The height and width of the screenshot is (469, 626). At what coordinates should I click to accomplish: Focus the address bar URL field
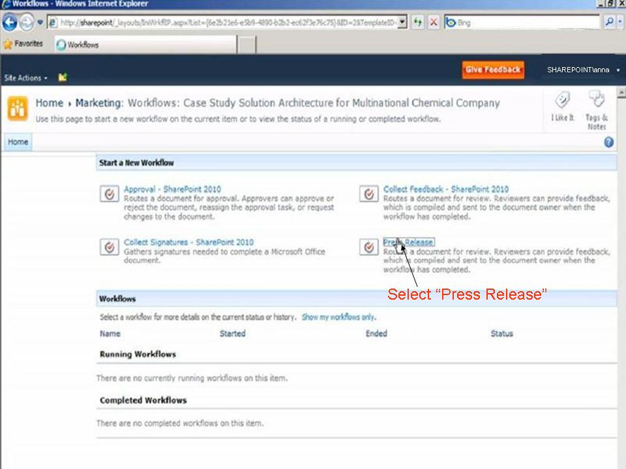pos(228,23)
